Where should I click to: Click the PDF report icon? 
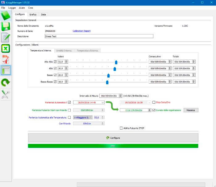tap(6, 60)
